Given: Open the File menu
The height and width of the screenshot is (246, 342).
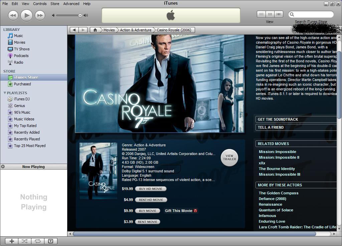Looking at the screenshot, I should [5, 4].
